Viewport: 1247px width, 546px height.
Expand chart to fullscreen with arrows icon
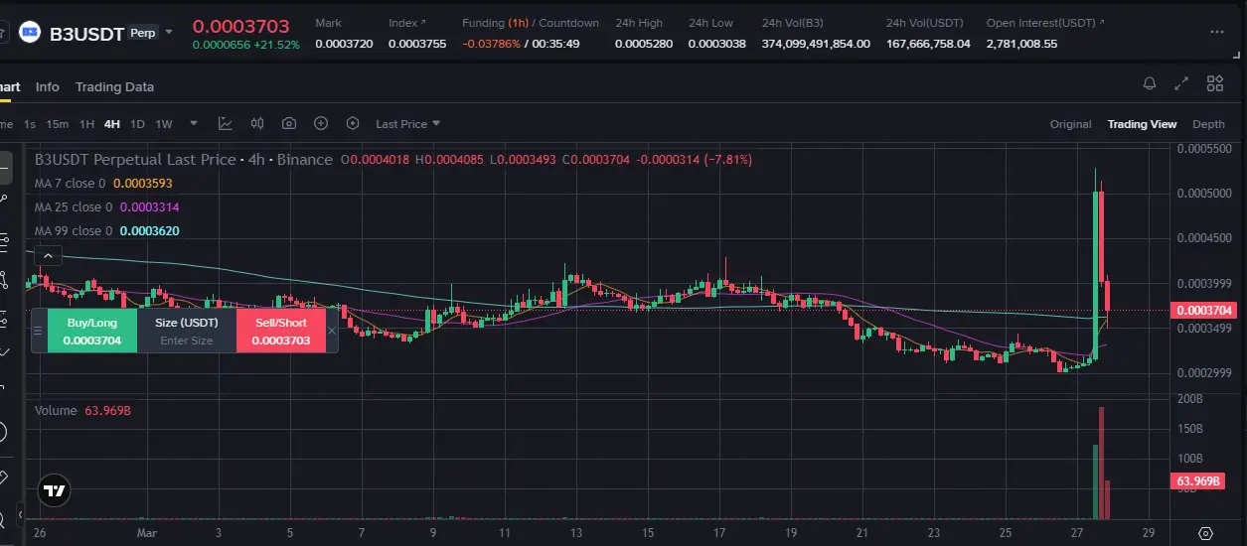click(x=1181, y=83)
